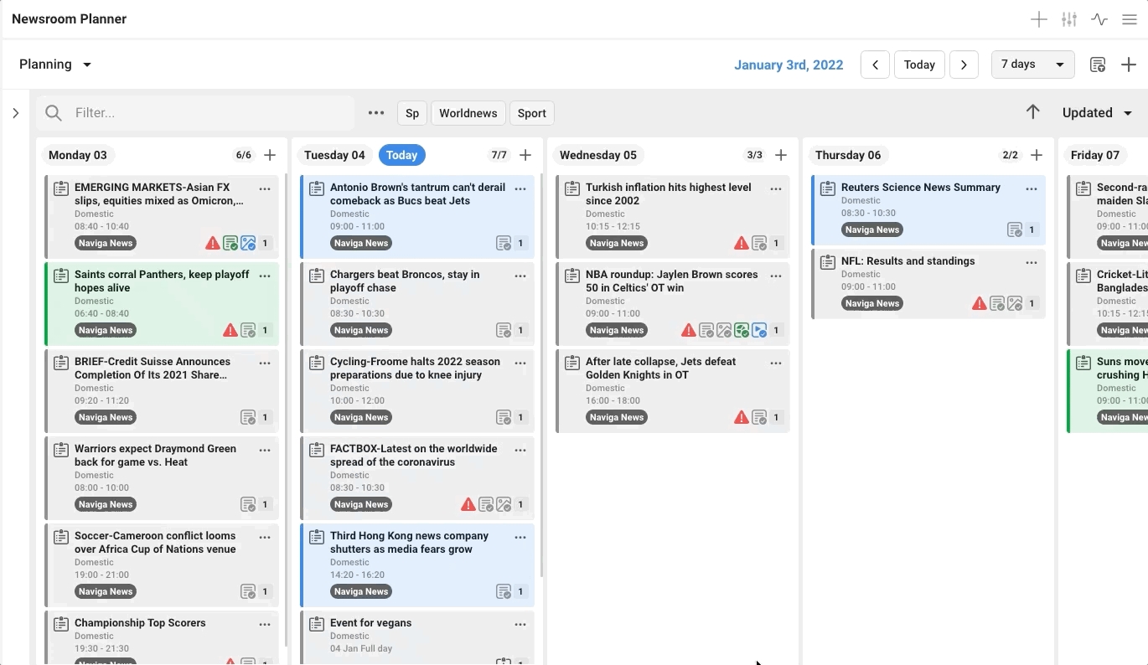Image resolution: width=1148 pixels, height=665 pixels.
Task: Open the activity pulse icon in header
Action: tap(1099, 19)
